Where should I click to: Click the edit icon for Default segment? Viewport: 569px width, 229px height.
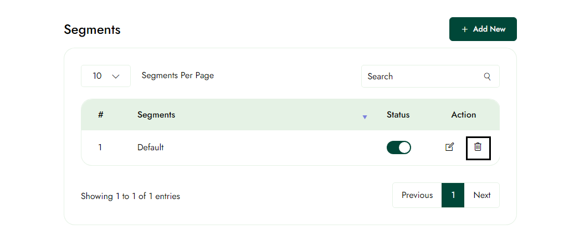click(450, 147)
